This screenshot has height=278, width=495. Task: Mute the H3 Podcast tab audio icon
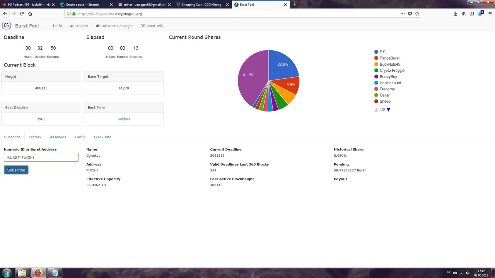[x=49, y=5]
